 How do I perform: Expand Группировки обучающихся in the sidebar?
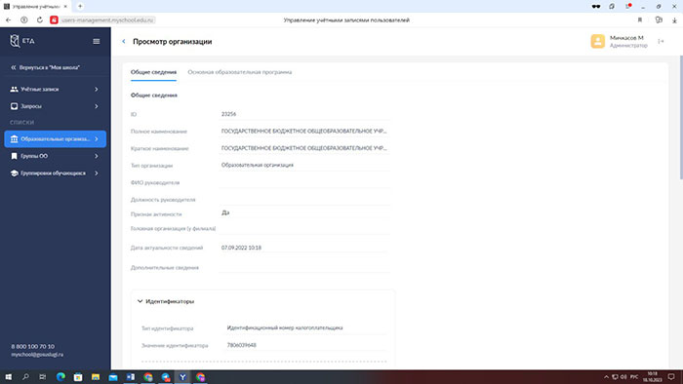[x=55, y=173]
